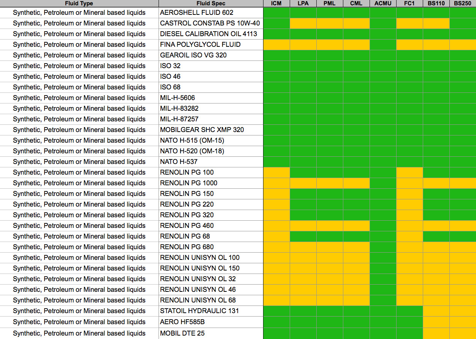
Task: Click the ISO 32 cell
Action: coord(211,66)
